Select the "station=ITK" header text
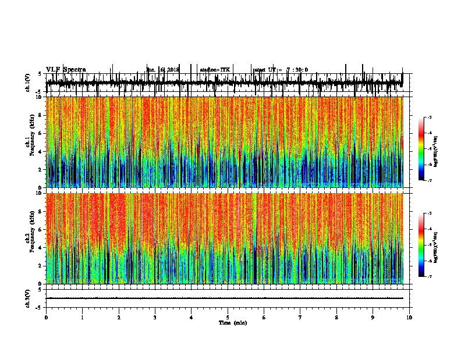 pyautogui.click(x=215, y=70)
